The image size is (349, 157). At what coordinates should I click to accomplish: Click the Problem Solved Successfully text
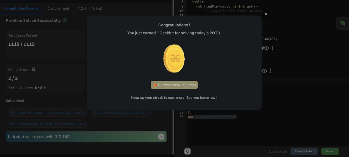pyautogui.click(x=33, y=21)
